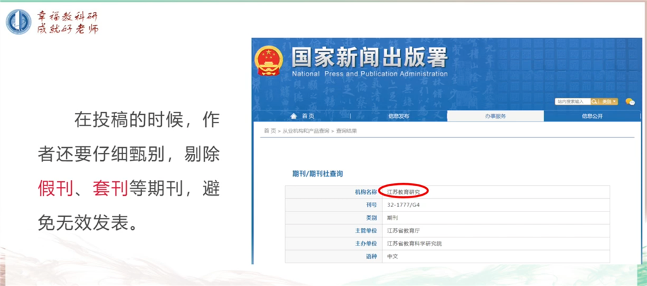Click the 首页 breadcrumb link

pyautogui.click(x=270, y=131)
